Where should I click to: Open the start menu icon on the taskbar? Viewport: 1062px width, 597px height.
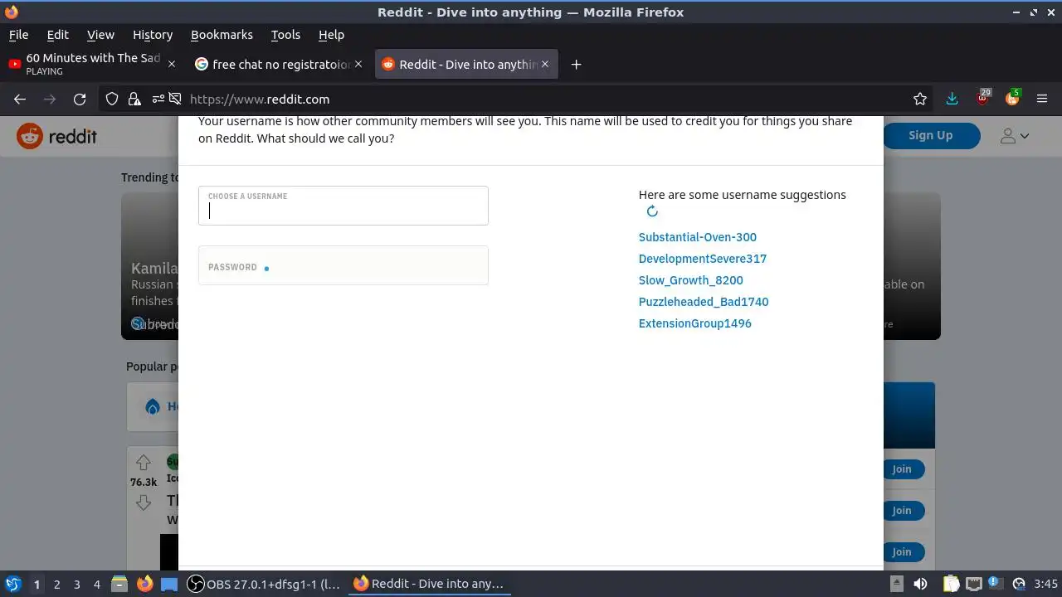tap(12, 584)
